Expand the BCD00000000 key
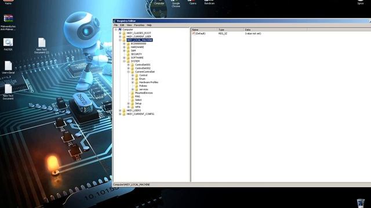The image size is (371, 208). pyautogui.click(x=125, y=44)
